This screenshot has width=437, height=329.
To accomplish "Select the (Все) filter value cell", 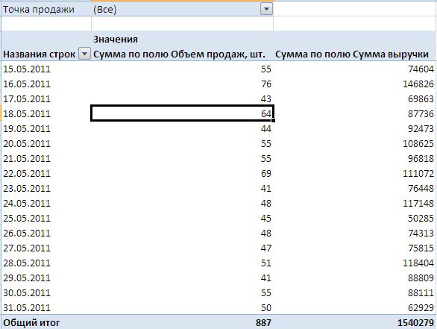I will (x=182, y=9).
